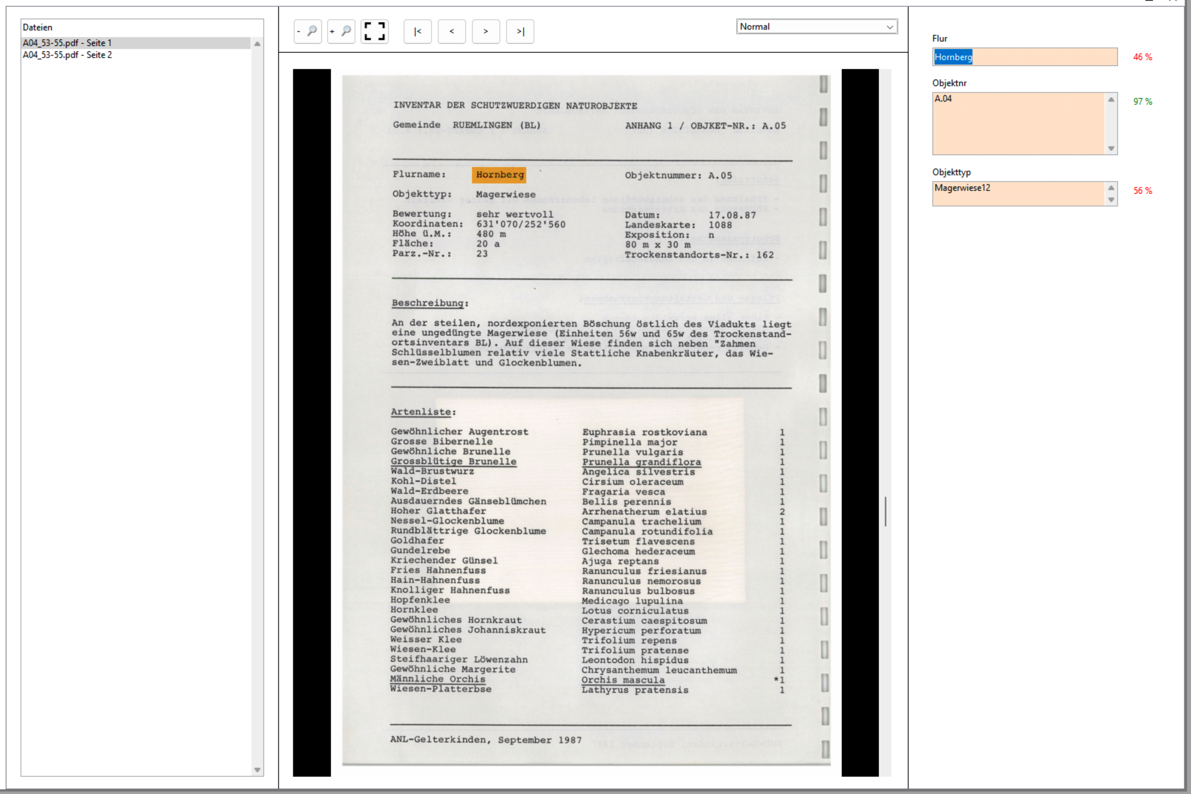Go to the previous page
Image resolution: width=1191 pixels, height=794 pixels.
(x=451, y=31)
